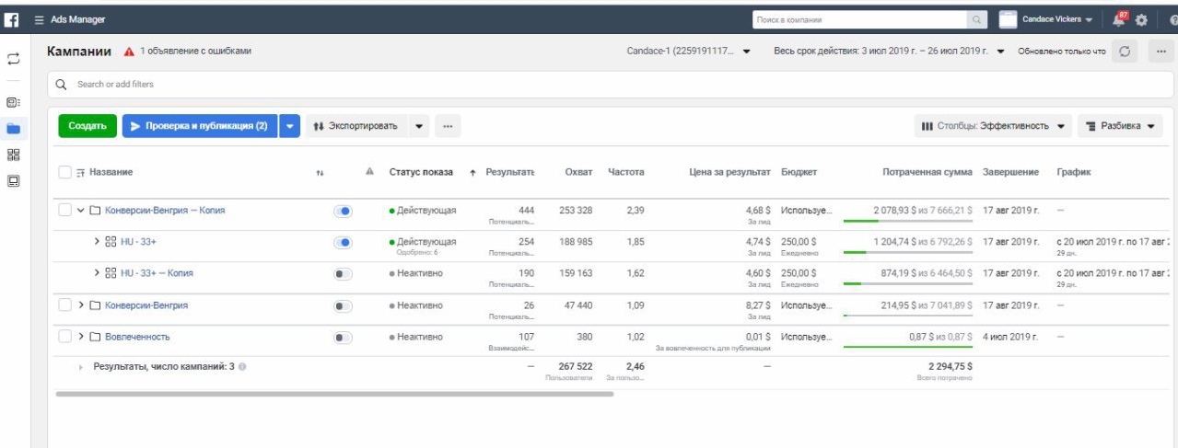Sort by the Охват column header
The height and width of the screenshot is (448, 1178).
[578, 172]
